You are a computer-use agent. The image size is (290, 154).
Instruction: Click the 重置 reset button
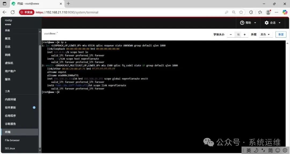pyautogui.click(x=281, y=35)
